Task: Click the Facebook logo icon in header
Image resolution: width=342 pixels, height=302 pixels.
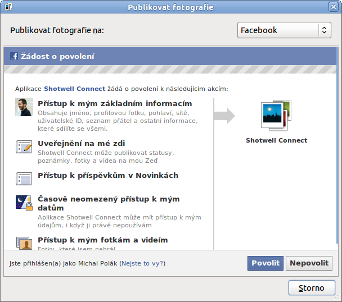Action: click(14, 56)
